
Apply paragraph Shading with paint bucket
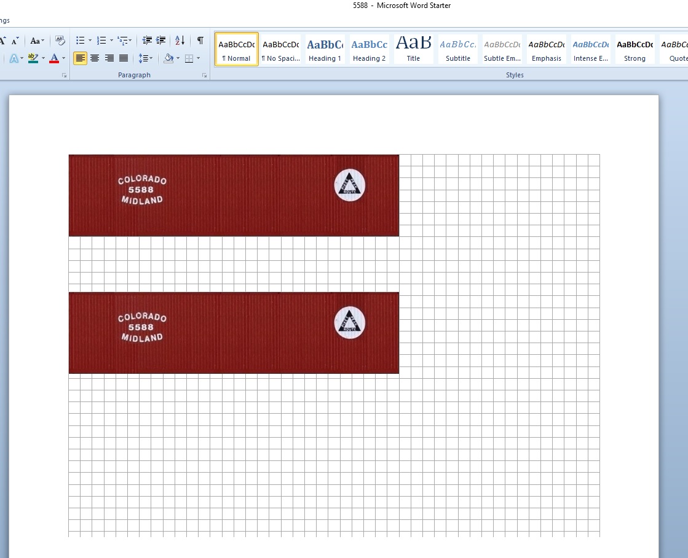(168, 58)
